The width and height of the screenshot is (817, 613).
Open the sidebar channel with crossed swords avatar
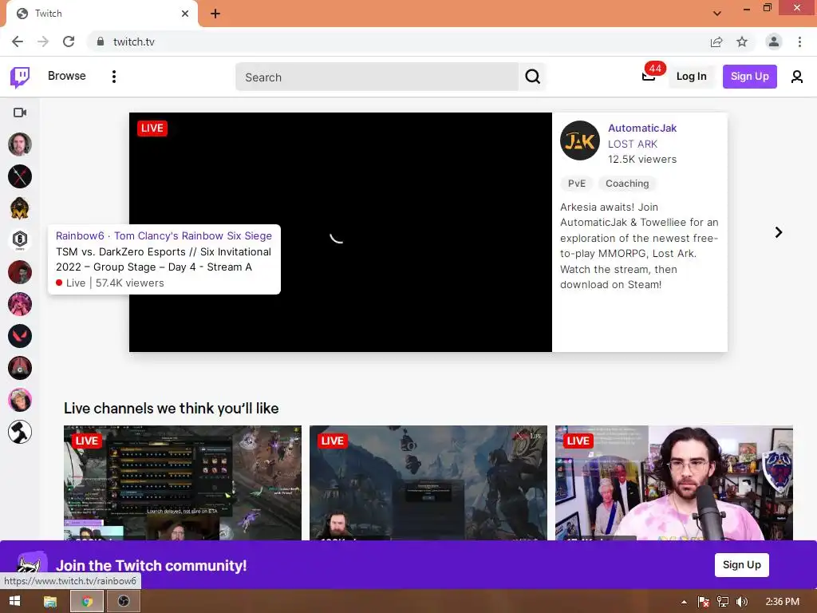tap(20, 176)
